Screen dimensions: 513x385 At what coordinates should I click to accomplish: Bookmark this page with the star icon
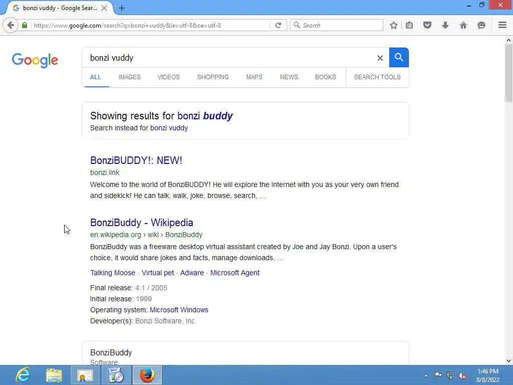(x=394, y=25)
